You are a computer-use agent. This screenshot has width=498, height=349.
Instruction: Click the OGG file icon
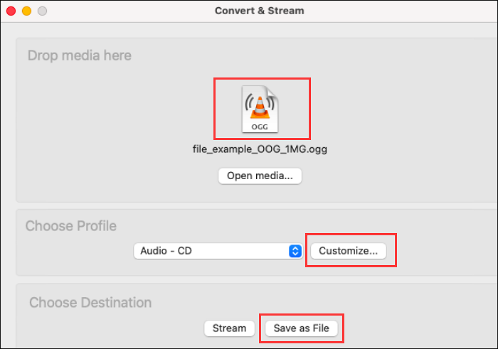262,109
